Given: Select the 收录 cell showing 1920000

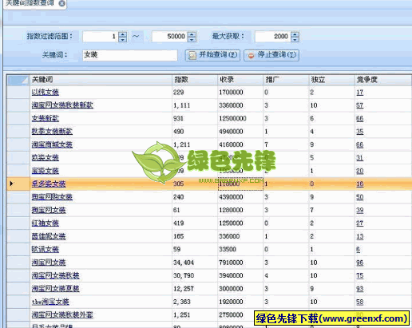Looking at the screenshot, I should (240, 302).
